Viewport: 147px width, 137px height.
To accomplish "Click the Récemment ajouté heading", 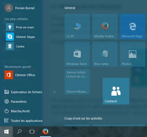I will click(x=18, y=67).
